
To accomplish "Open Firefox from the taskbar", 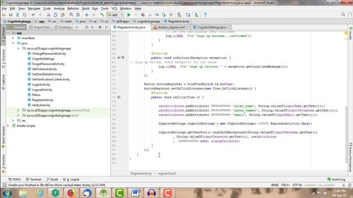I will coord(71,193).
